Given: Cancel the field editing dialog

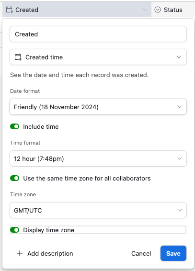Looking at the screenshot, I should pyautogui.click(x=141, y=253).
